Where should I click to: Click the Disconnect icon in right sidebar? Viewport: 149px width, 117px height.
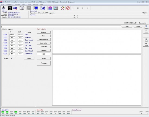146,27
